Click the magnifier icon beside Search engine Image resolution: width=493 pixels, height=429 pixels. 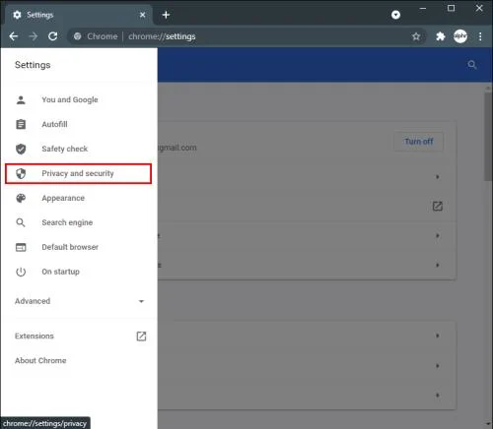point(21,222)
